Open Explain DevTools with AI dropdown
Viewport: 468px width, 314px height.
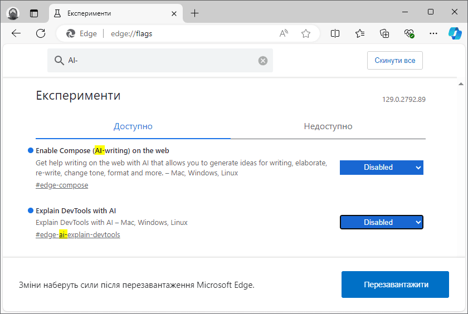[382, 222]
